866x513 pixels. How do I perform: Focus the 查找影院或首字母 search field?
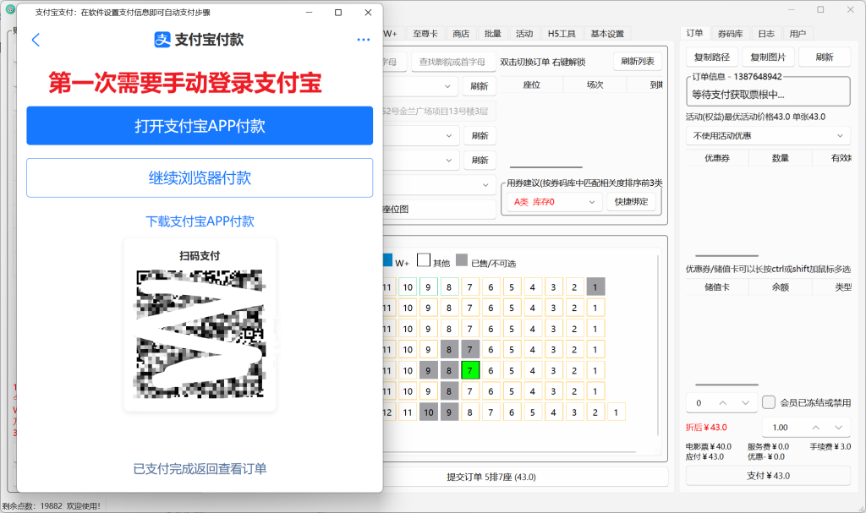452,62
